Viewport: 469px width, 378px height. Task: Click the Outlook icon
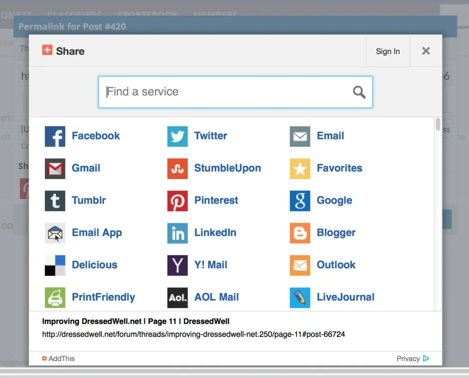[300, 266]
